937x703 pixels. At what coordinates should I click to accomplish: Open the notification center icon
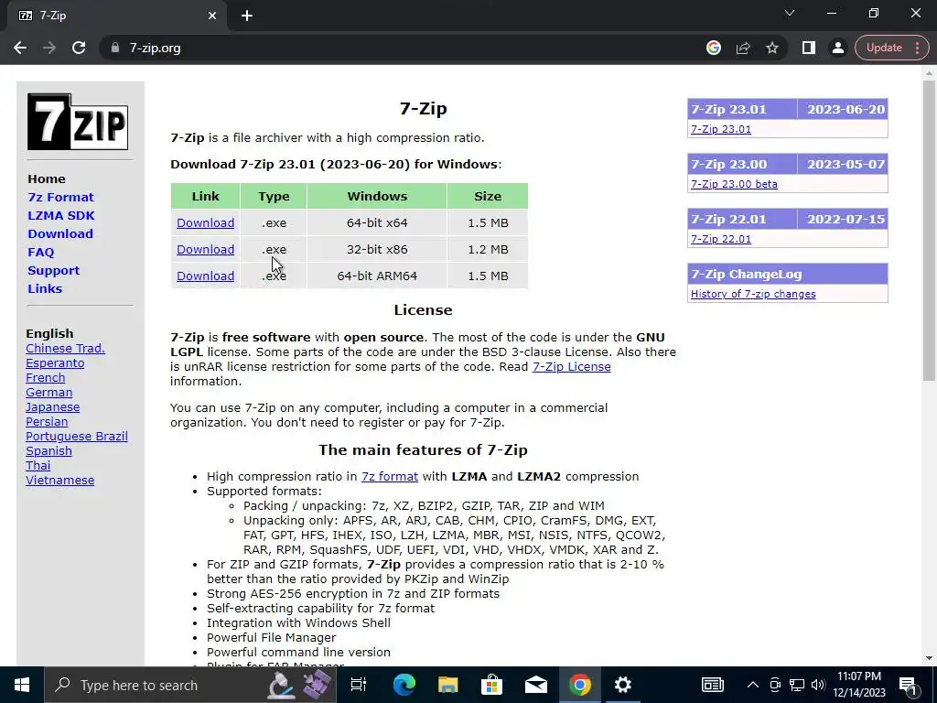click(x=909, y=685)
